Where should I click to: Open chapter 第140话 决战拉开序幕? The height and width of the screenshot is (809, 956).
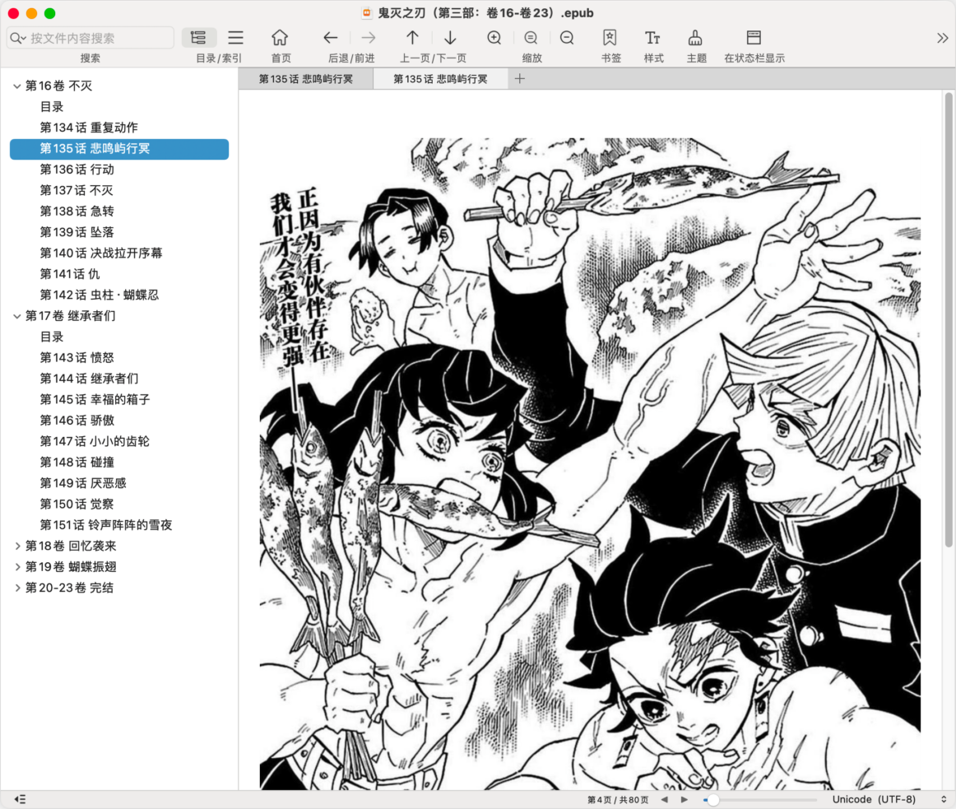[101, 253]
